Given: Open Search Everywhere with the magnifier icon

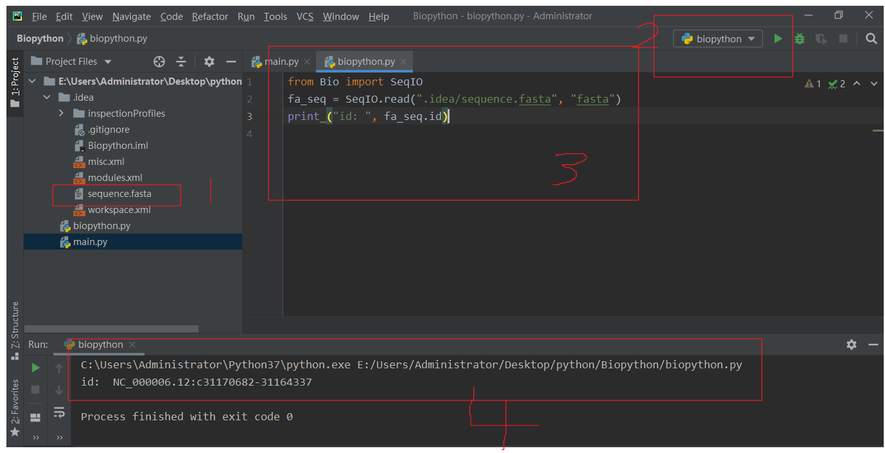Looking at the screenshot, I should pyautogui.click(x=871, y=38).
